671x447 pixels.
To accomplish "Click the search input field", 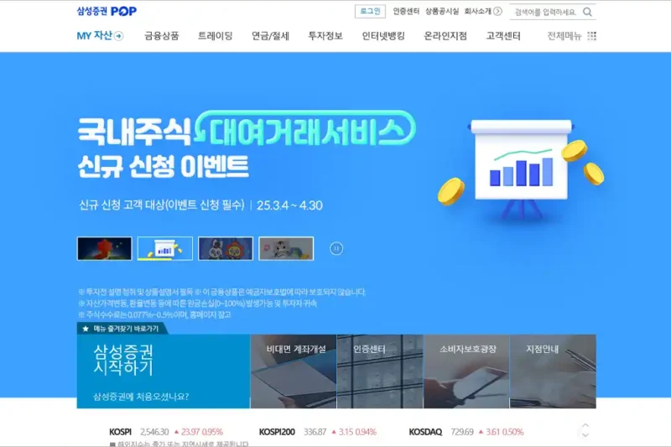I will pos(547,12).
